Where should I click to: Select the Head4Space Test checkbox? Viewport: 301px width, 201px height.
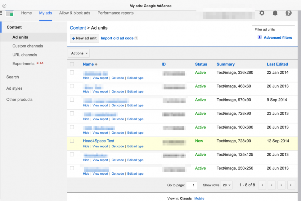coord(72,141)
